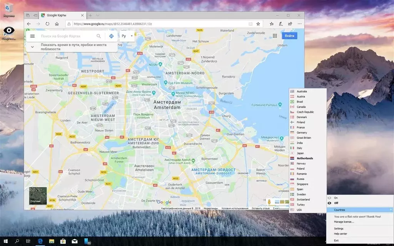Open the Edge home page
This screenshot has width=394, height=246.
(57, 24)
